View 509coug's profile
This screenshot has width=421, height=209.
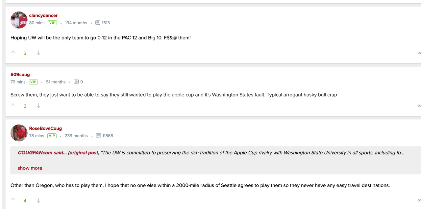[x=20, y=75]
